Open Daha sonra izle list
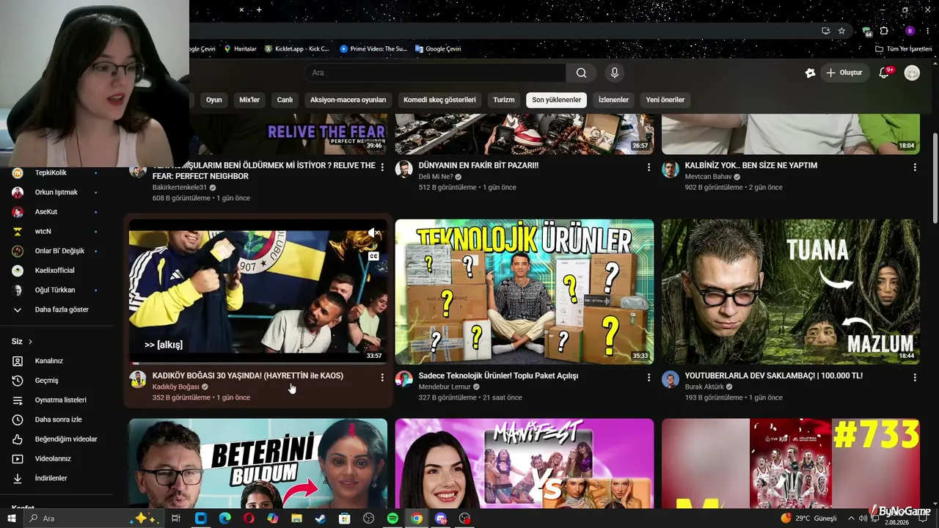The height and width of the screenshot is (528, 939). [x=56, y=419]
